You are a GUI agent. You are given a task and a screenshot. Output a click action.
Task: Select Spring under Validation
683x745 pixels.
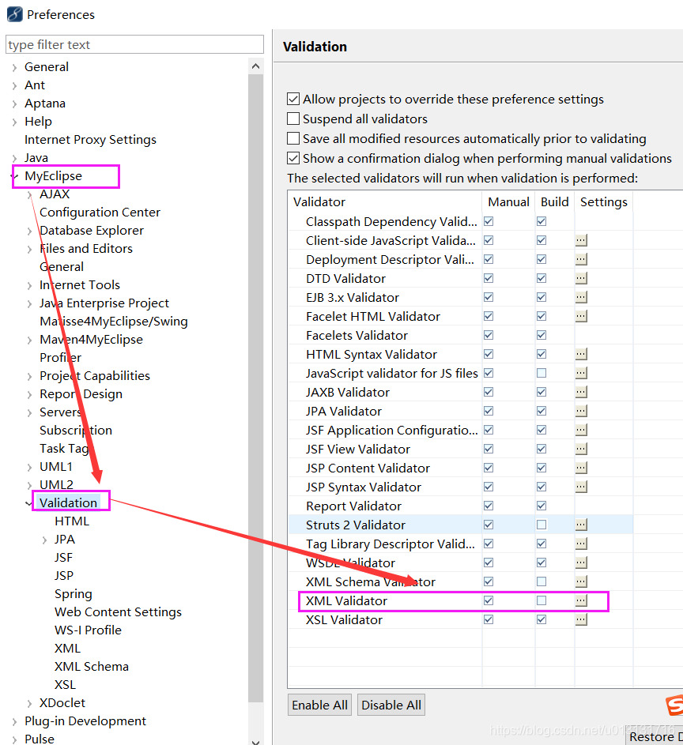click(74, 594)
